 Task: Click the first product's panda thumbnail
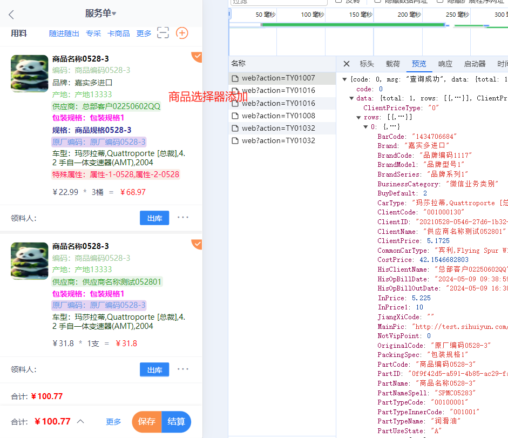[30, 73]
